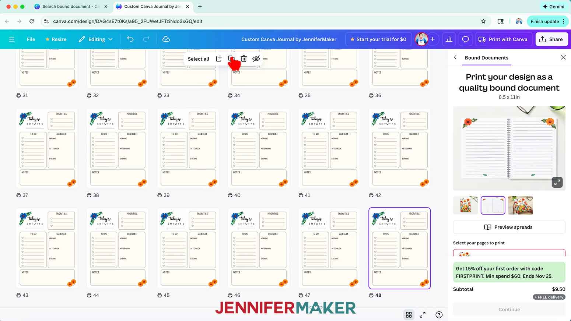The width and height of the screenshot is (571, 321).
Task: Open the comments speech bubble
Action: click(465, 39)
